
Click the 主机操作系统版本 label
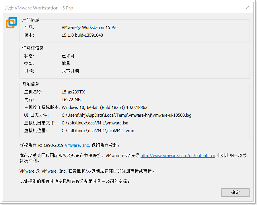42,108
